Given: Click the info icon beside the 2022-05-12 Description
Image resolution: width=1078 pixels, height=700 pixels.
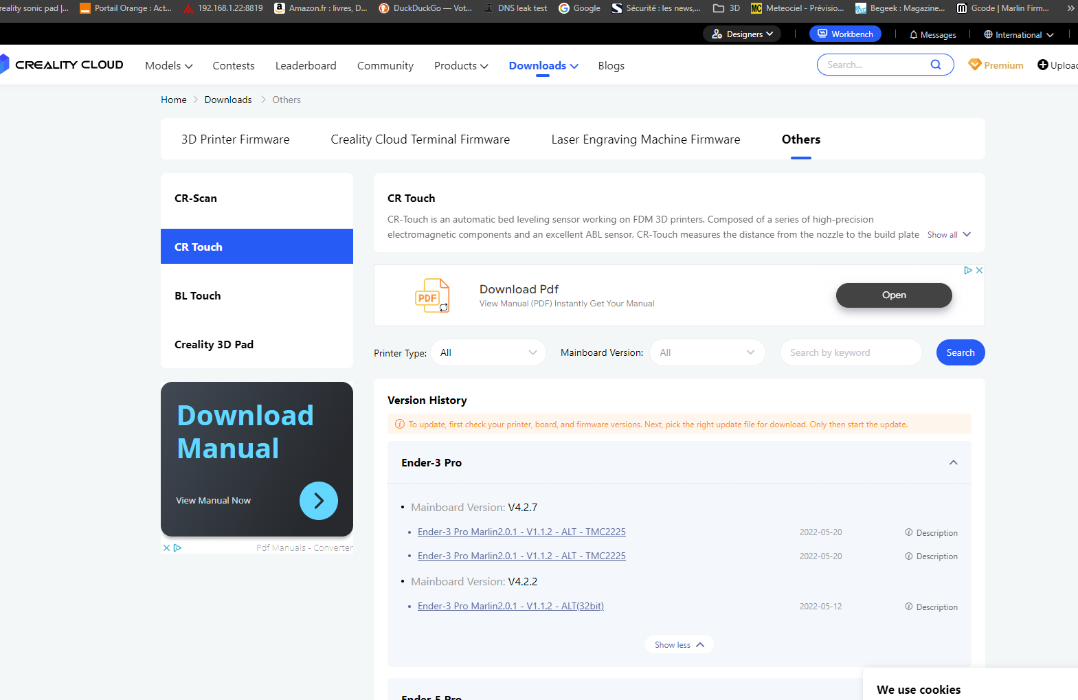Looking at the screenshot, I should click(x=909, y=607).
